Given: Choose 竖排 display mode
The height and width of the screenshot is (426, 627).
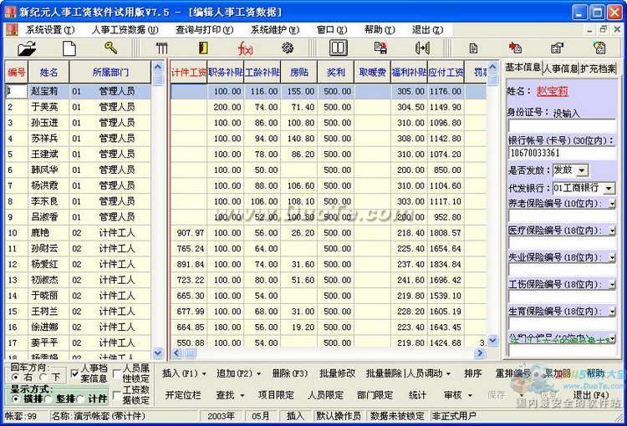Looking at the screenshot, I should (x=48, y=398).
